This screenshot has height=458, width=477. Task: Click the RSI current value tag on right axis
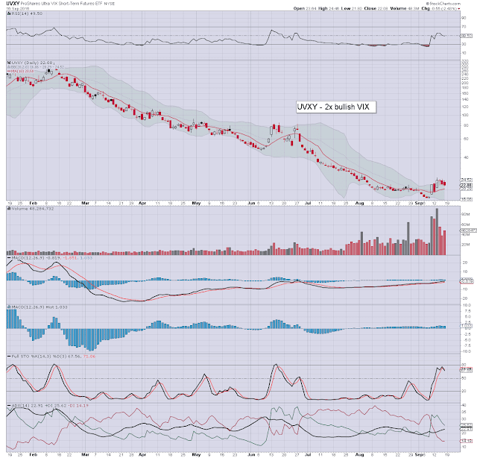[467, 36]
